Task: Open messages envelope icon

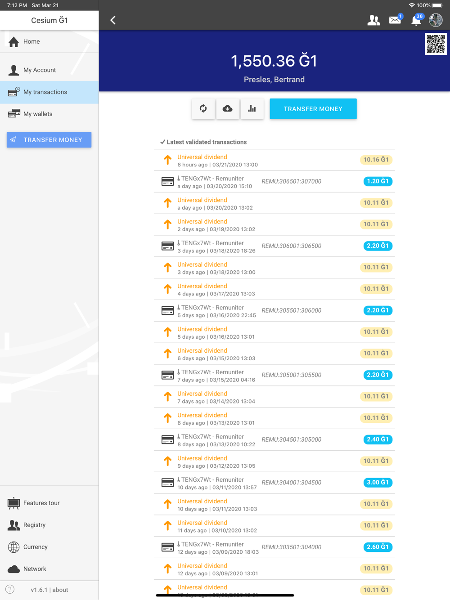Action: click(395, 20)
